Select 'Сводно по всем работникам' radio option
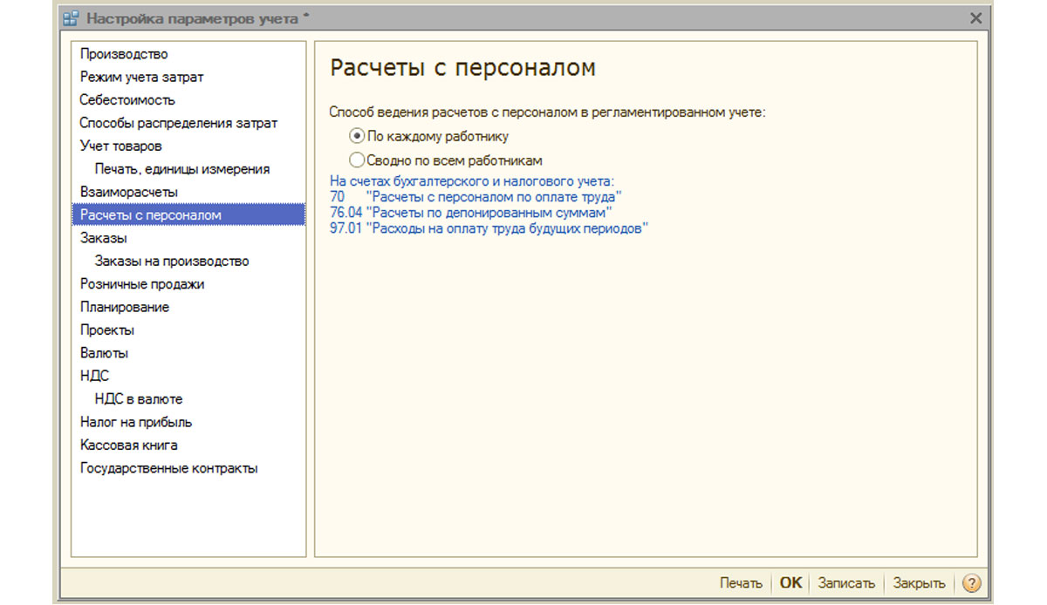This screenshot has width=1047, height=605. 445,160
